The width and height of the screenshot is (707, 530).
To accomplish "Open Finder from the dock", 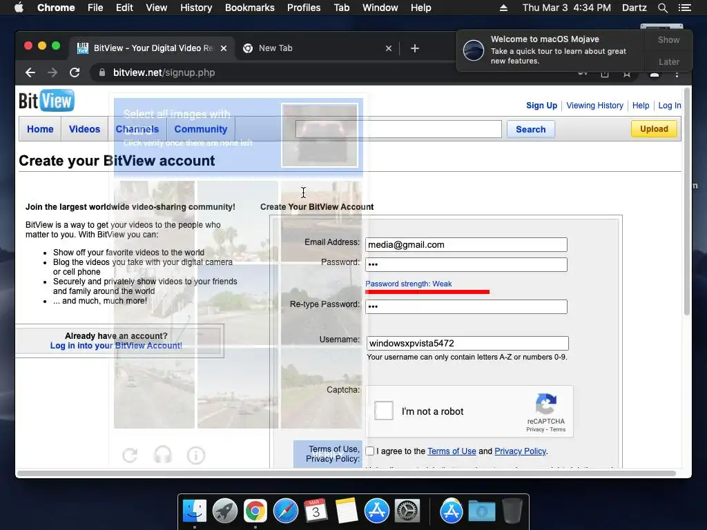I will click(x=195, y=511).
